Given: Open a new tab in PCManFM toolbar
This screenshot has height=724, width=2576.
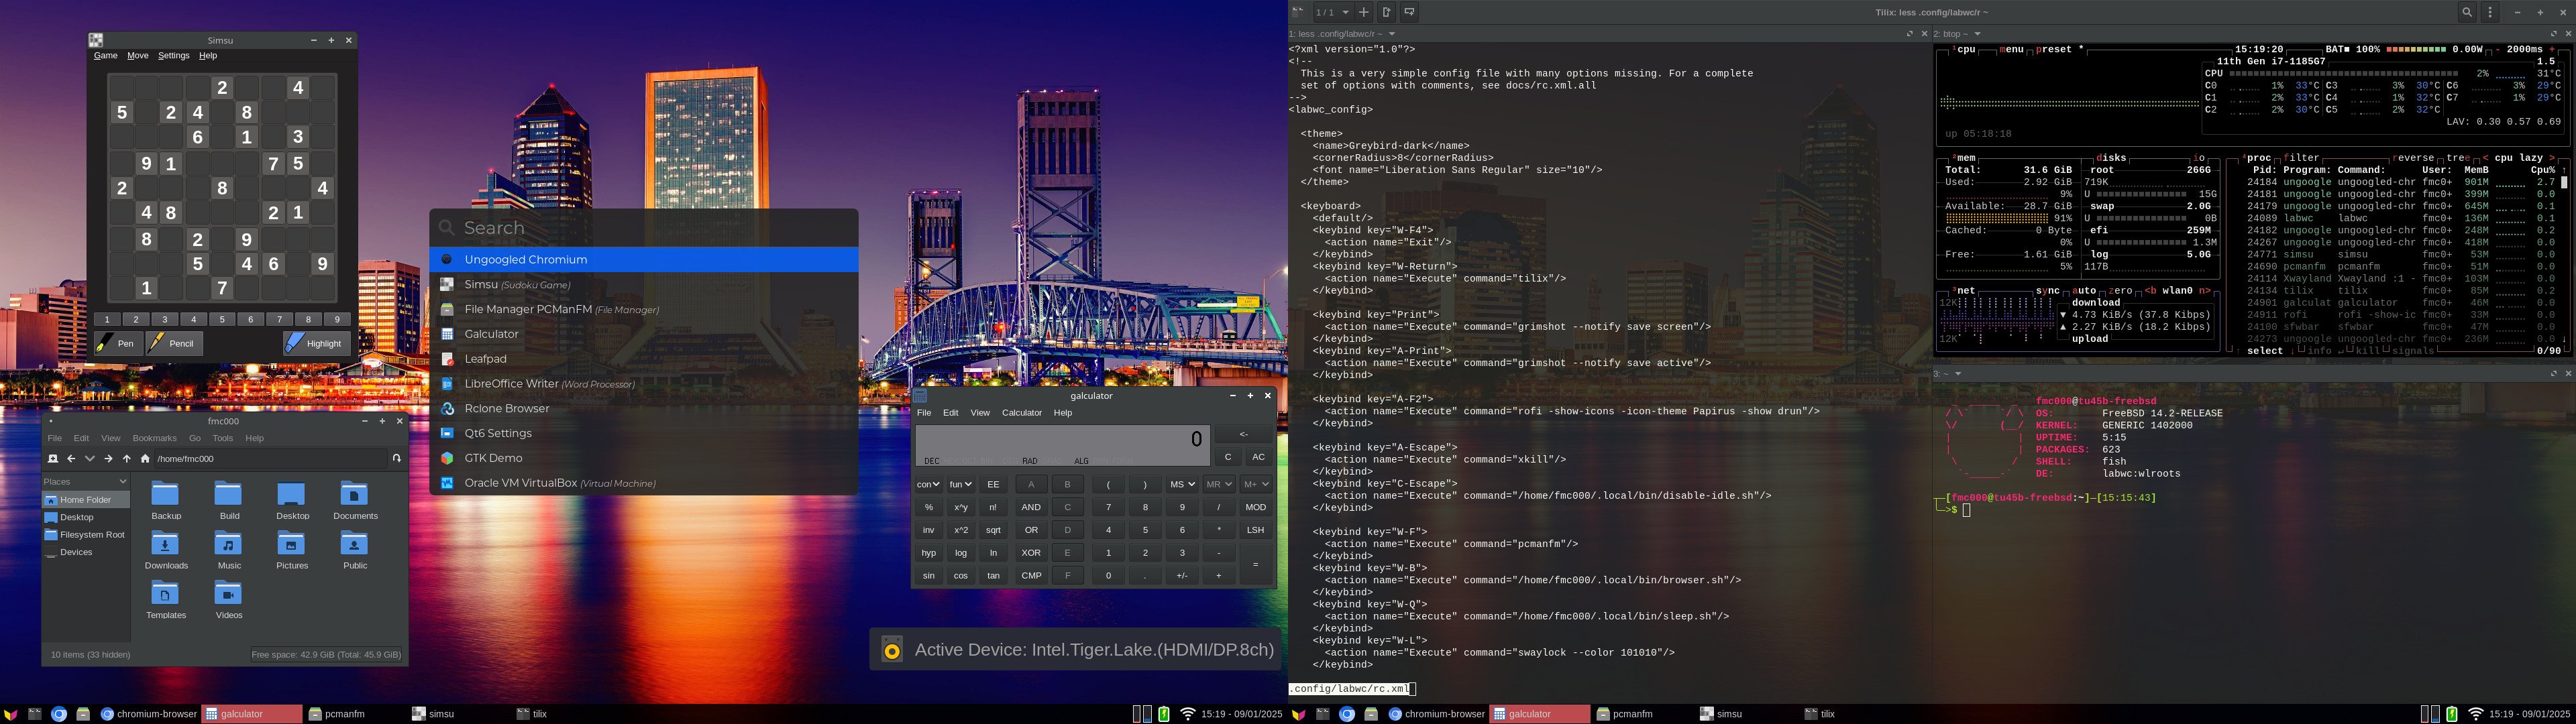Looking at the screenshot, I should tap(53, 459).
